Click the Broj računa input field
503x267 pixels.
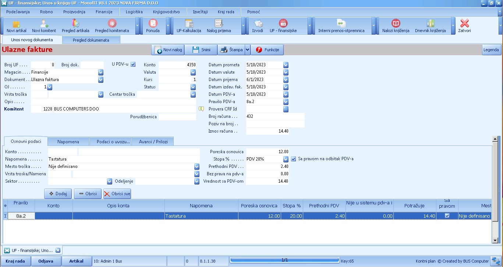(x=275, y=116)
